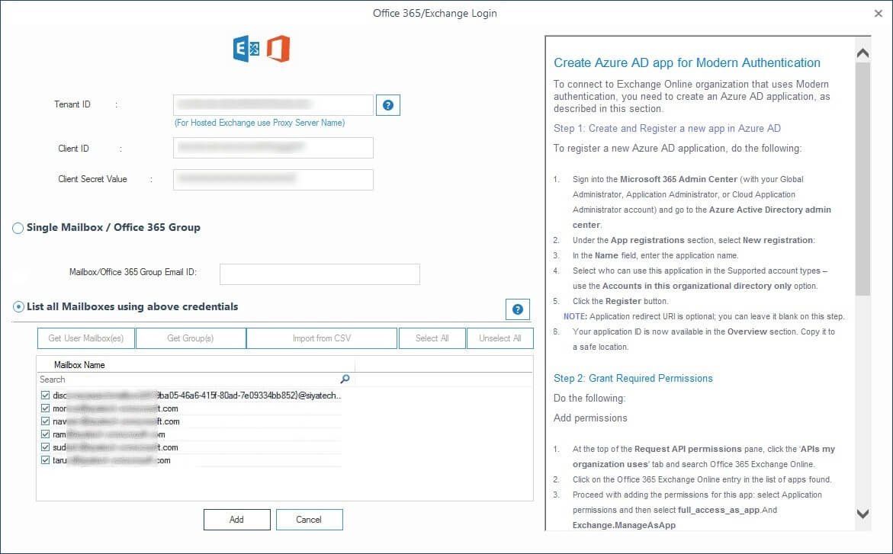Open help for List all Mailboxes section

pyautogui.click(x=518, y=309)
